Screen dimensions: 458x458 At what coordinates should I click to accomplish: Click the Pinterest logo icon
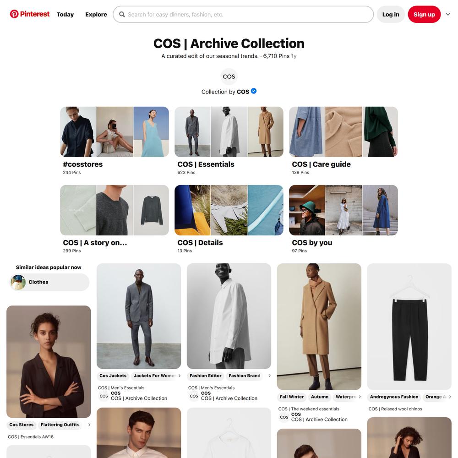point(14,14)
